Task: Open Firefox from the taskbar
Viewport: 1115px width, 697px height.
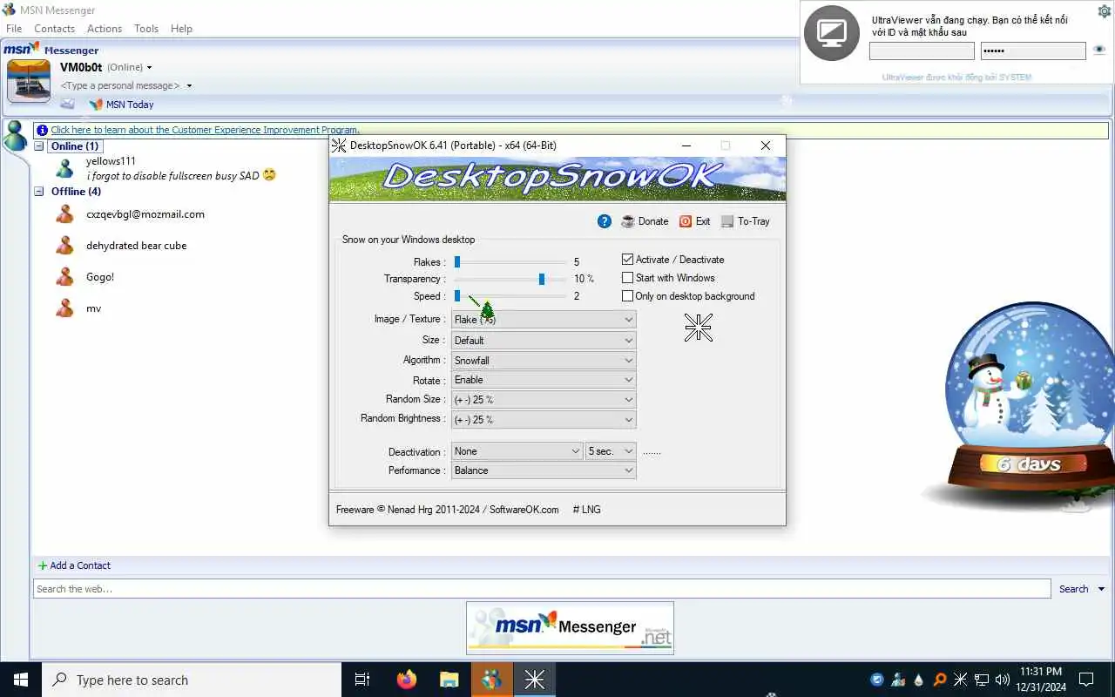Action: click(407, 680)
